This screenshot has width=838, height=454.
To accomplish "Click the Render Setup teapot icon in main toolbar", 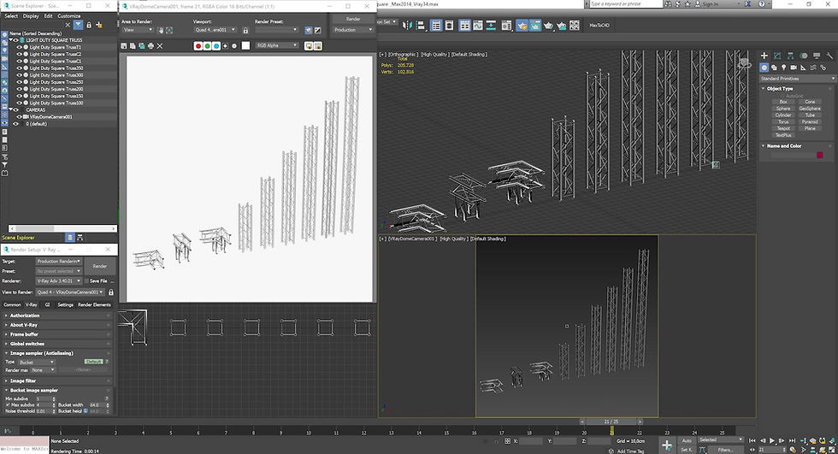I will pos(520,26).
